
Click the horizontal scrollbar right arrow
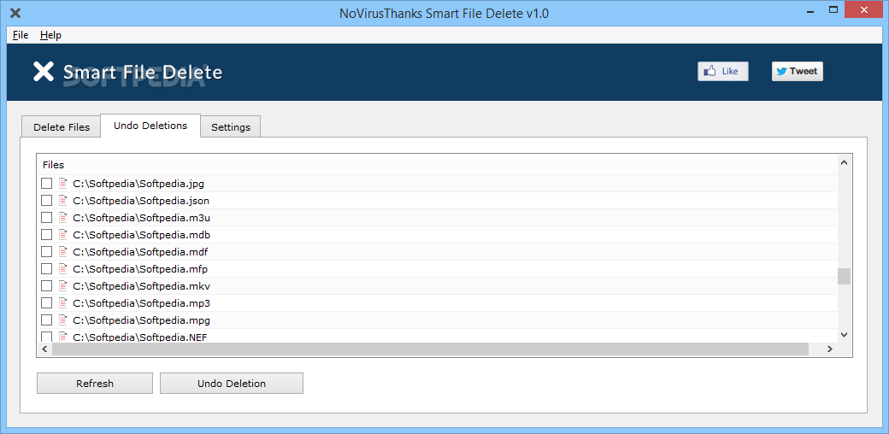coord(829,349)
